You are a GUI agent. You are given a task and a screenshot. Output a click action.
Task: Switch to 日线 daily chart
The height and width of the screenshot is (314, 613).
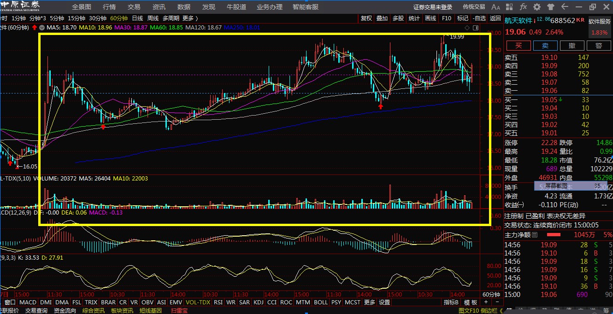[137, 18]
